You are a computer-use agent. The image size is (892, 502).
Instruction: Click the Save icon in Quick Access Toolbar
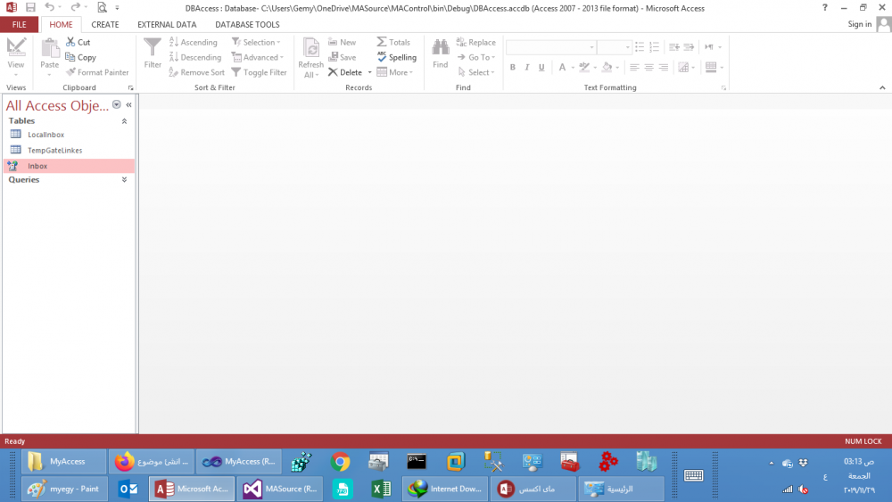click(30, 8)
